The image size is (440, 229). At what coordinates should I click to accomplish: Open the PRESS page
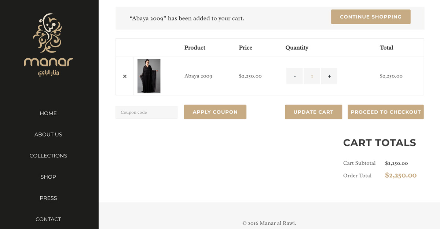tap(48, 198)
